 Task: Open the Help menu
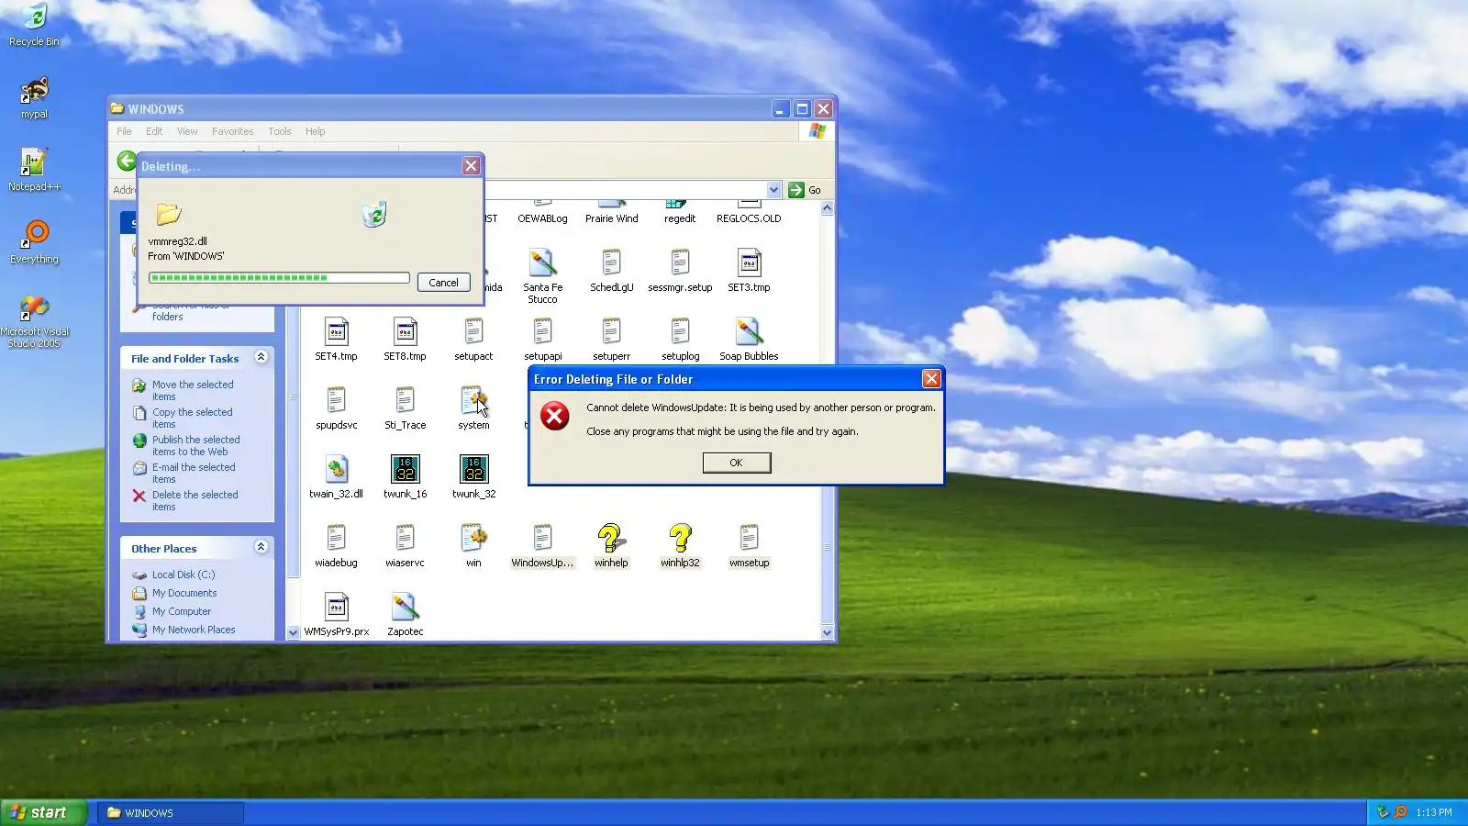coord(315,131)
